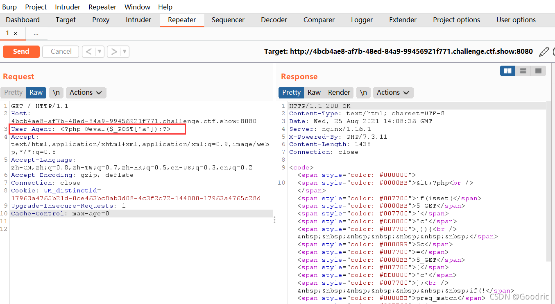Go forward to the next request in history
Viewport: 555px width, 304px height.
tap(114, 52)
